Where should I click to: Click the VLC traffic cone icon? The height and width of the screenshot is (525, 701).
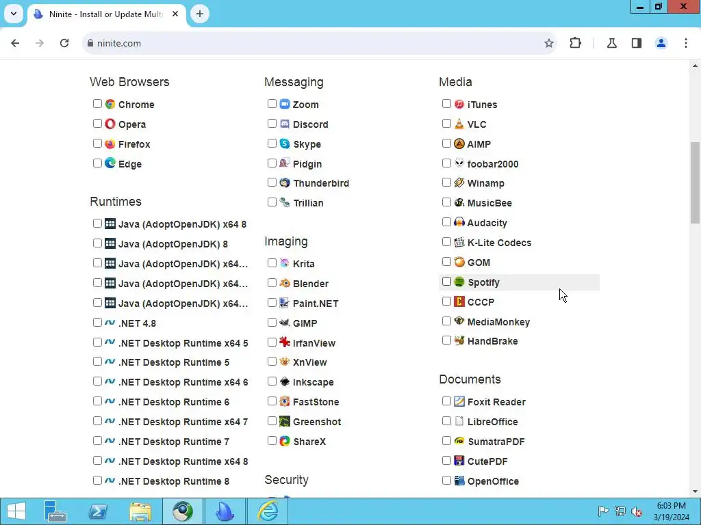tap(459, 124)
